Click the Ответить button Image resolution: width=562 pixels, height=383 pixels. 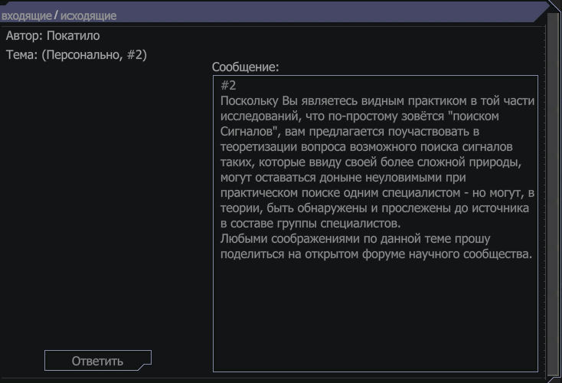98,361
